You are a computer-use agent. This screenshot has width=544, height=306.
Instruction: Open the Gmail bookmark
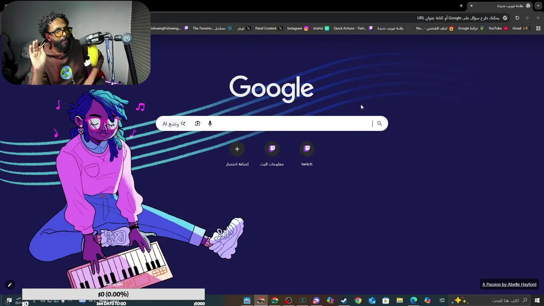click(520, 28)
